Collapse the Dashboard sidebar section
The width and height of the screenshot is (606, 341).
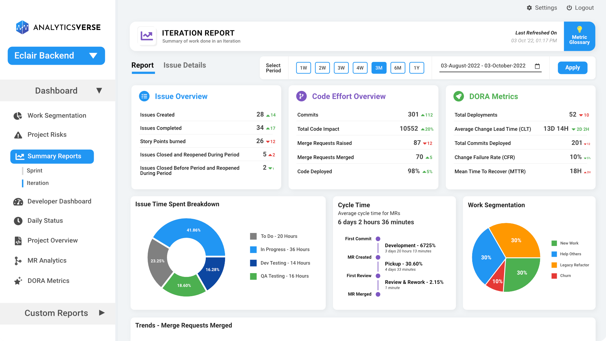point(99,91)
